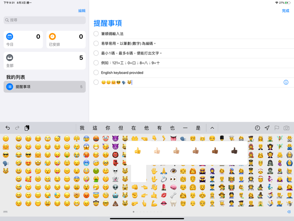294x221 pixels.
Task: Select the tooth emoji
Action: [173, 203]
